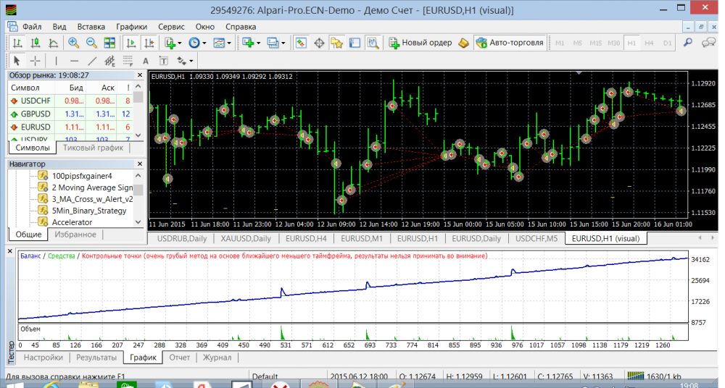Open the Справка menu

[x=241, y=27]
